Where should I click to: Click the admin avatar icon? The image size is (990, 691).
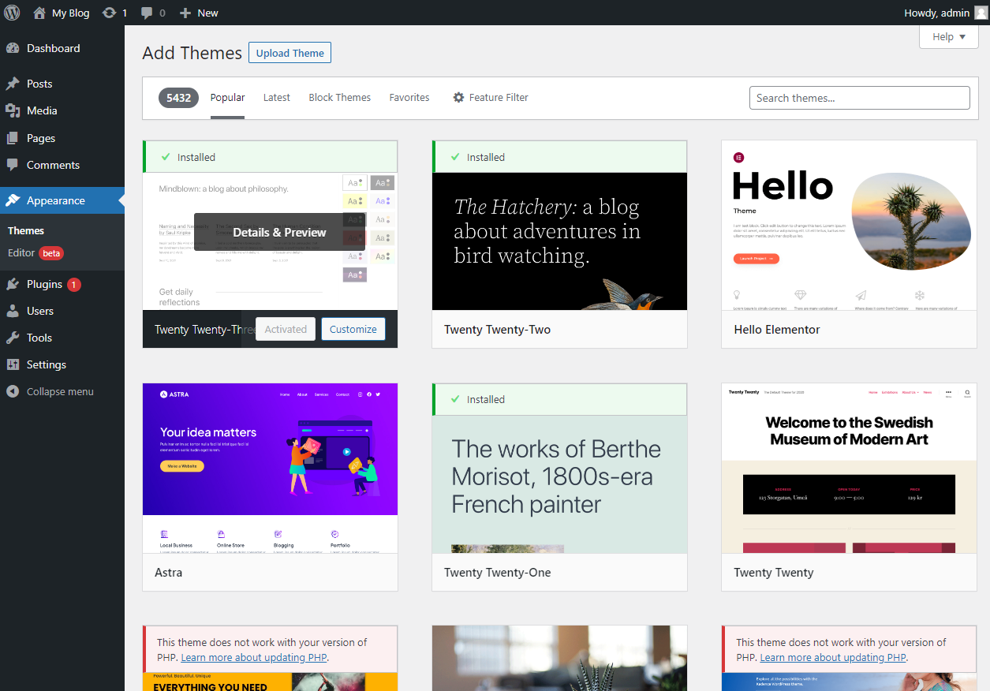tap(981, 13)
